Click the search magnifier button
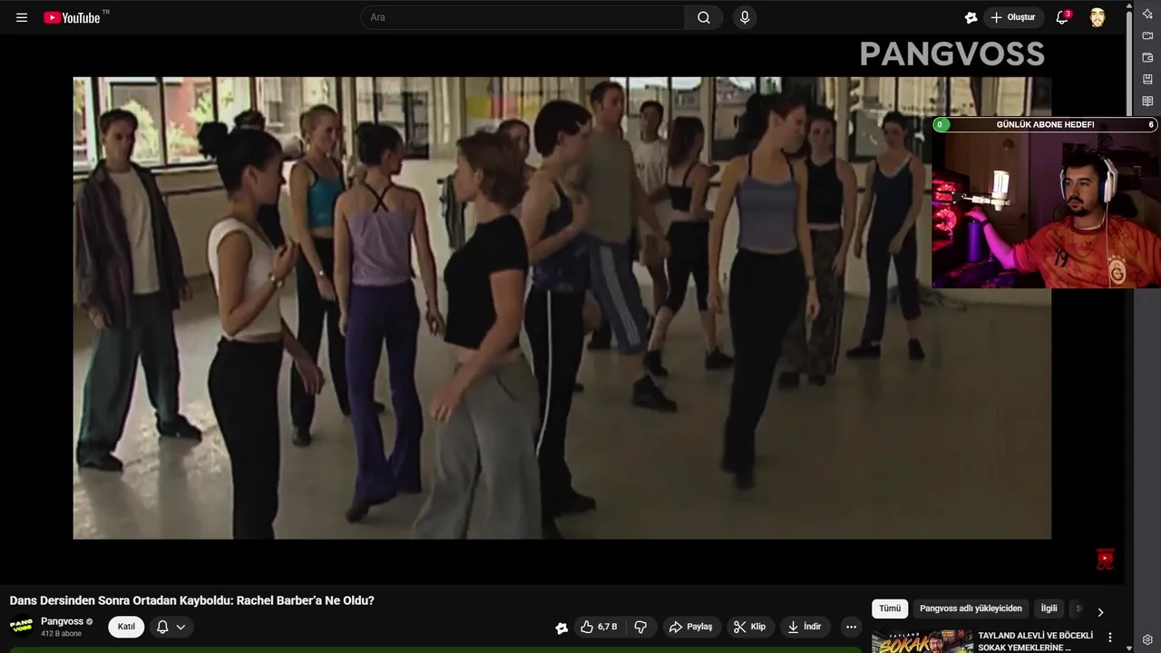This screenshot has height=653, width=1161. click(704, 17)
